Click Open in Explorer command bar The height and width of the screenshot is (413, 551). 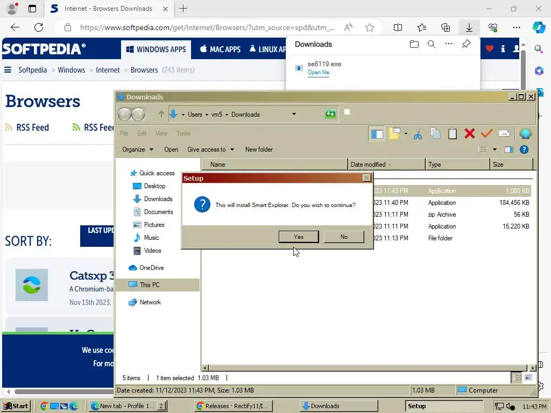[x=171, y=149]
